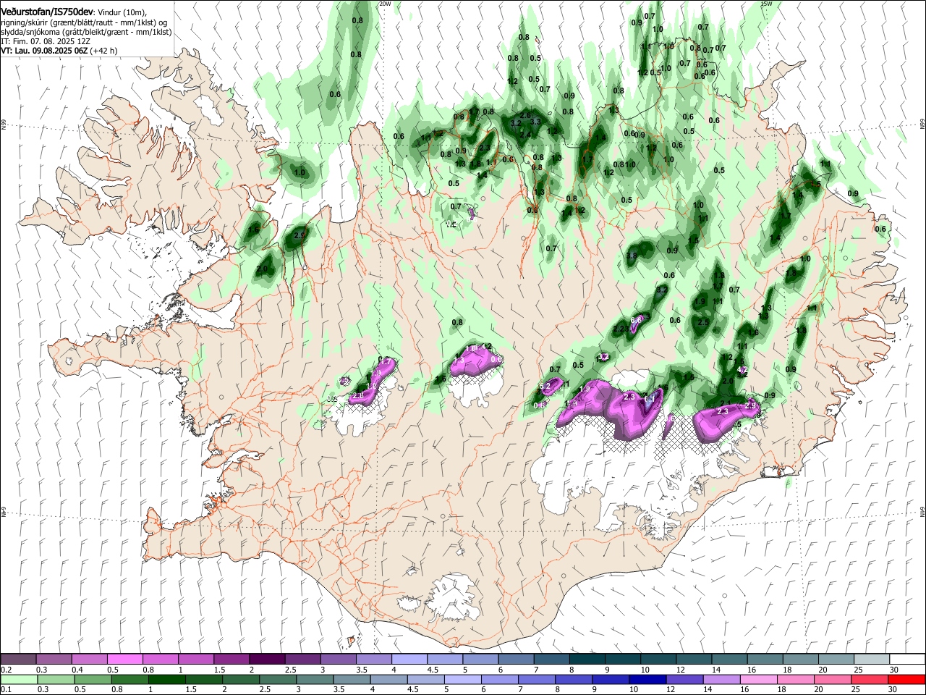Pick the lilac rain swatch for 14–16 mm
This screenshot has width=926, height=695.
[x=721, y=680]
